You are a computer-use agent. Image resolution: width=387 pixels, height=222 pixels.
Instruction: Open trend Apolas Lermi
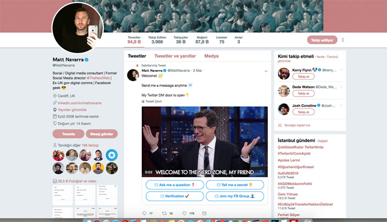coord(288,160)
